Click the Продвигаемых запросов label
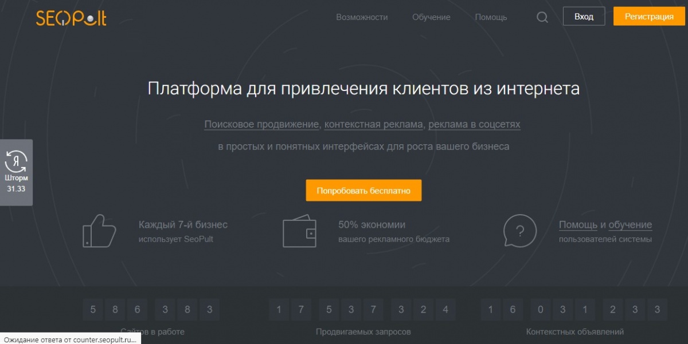The image size is (688, 344). pyautogui.click(x=363, y=331)
